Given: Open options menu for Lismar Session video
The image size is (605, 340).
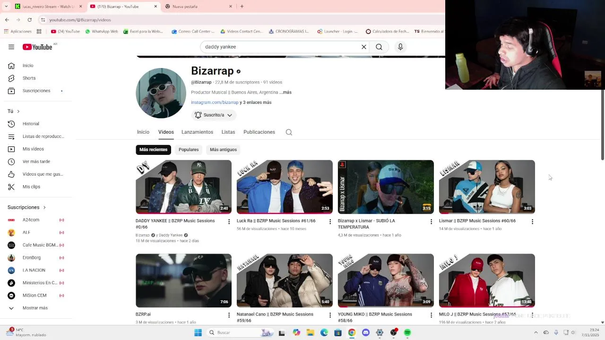Looking at the screenshot, I should coord(532,221).
